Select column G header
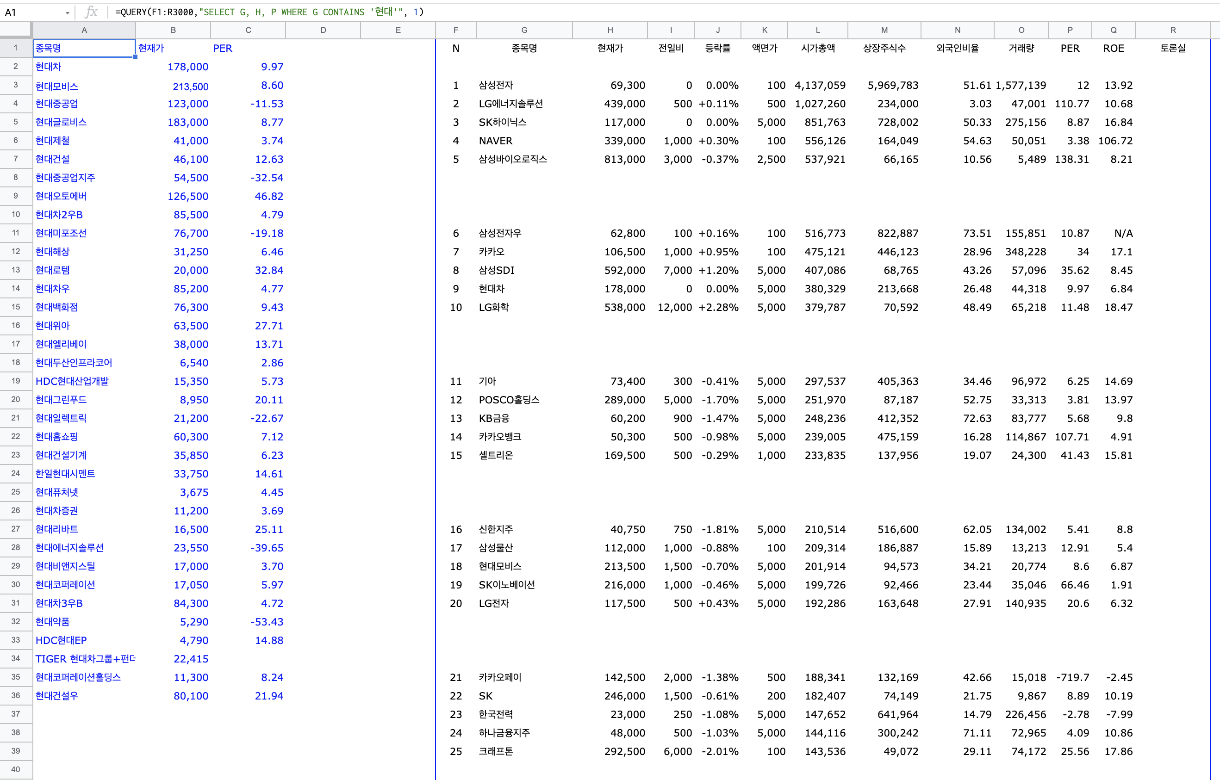Viewport: 1220px width, 780px height. (x=524, y=30)
